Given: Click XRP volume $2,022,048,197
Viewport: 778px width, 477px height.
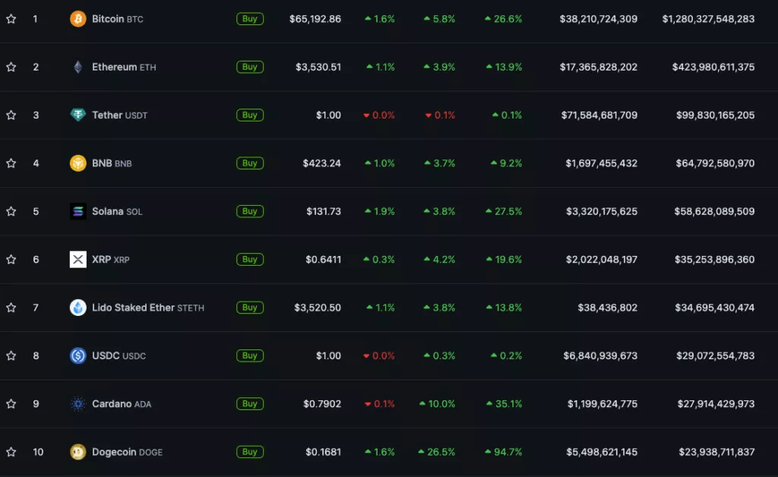Looking at the screenshot, I should [602, 259].
